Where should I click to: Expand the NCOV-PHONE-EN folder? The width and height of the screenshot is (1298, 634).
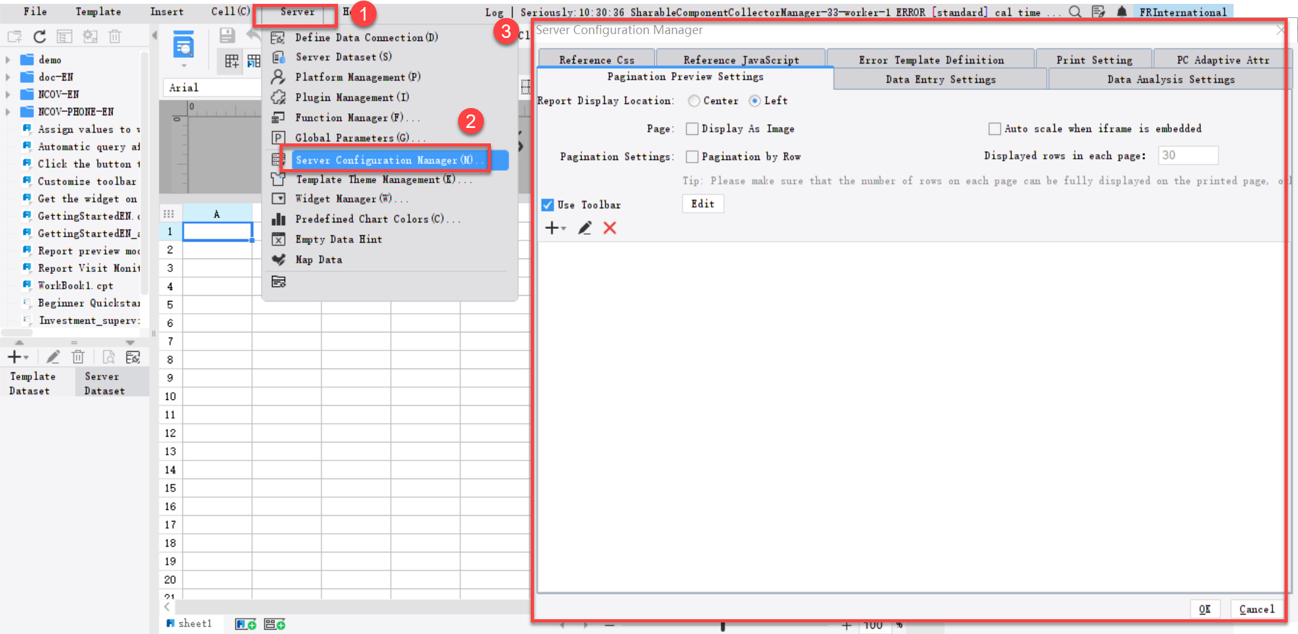(8, 112)
